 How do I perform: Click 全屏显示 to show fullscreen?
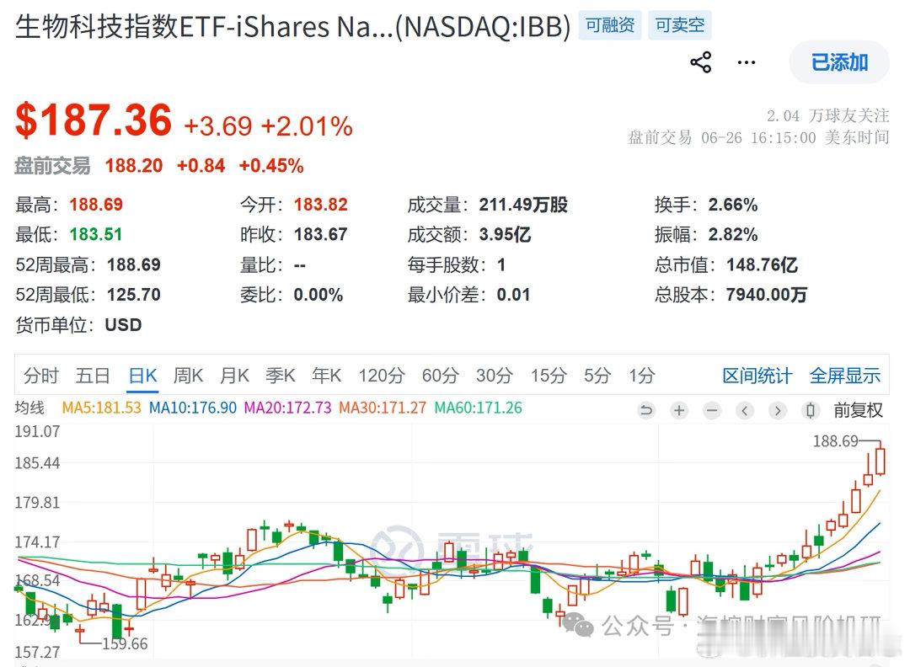[845, 376]
